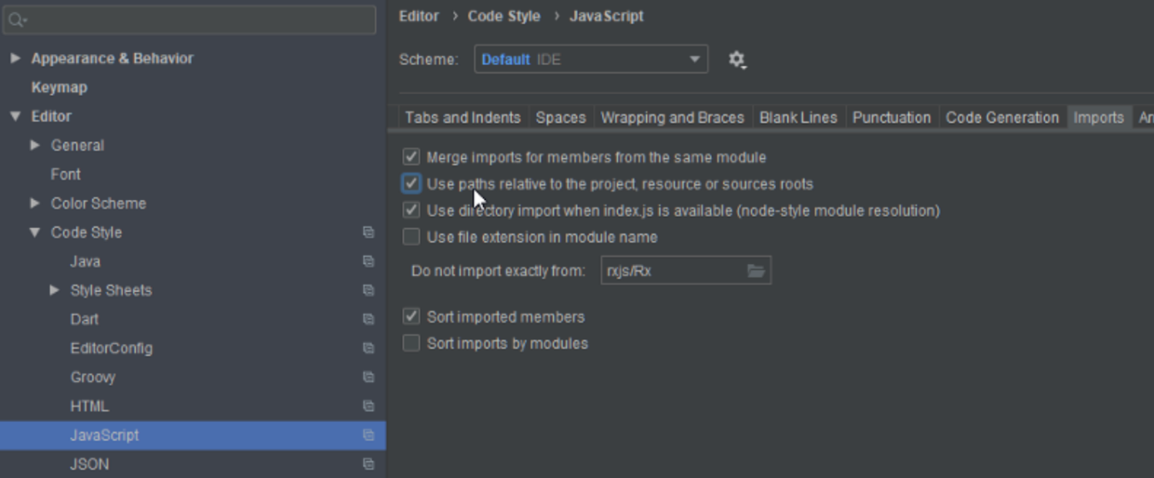Click the Scheme: label
This screenshot has height=478, width=1154.
pos(428,60)
